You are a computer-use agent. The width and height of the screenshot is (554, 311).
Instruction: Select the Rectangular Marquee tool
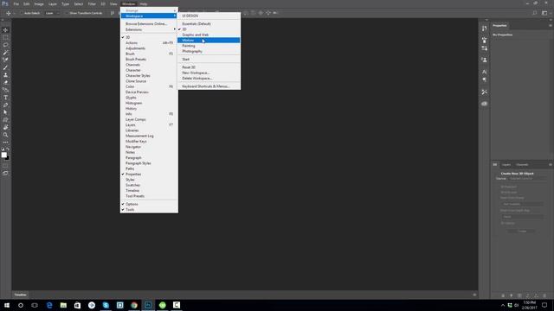coord(5,37)
